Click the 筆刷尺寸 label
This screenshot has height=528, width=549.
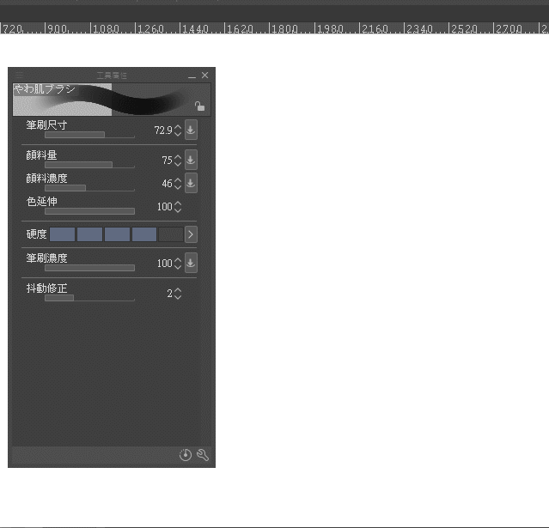coord(46,124)
